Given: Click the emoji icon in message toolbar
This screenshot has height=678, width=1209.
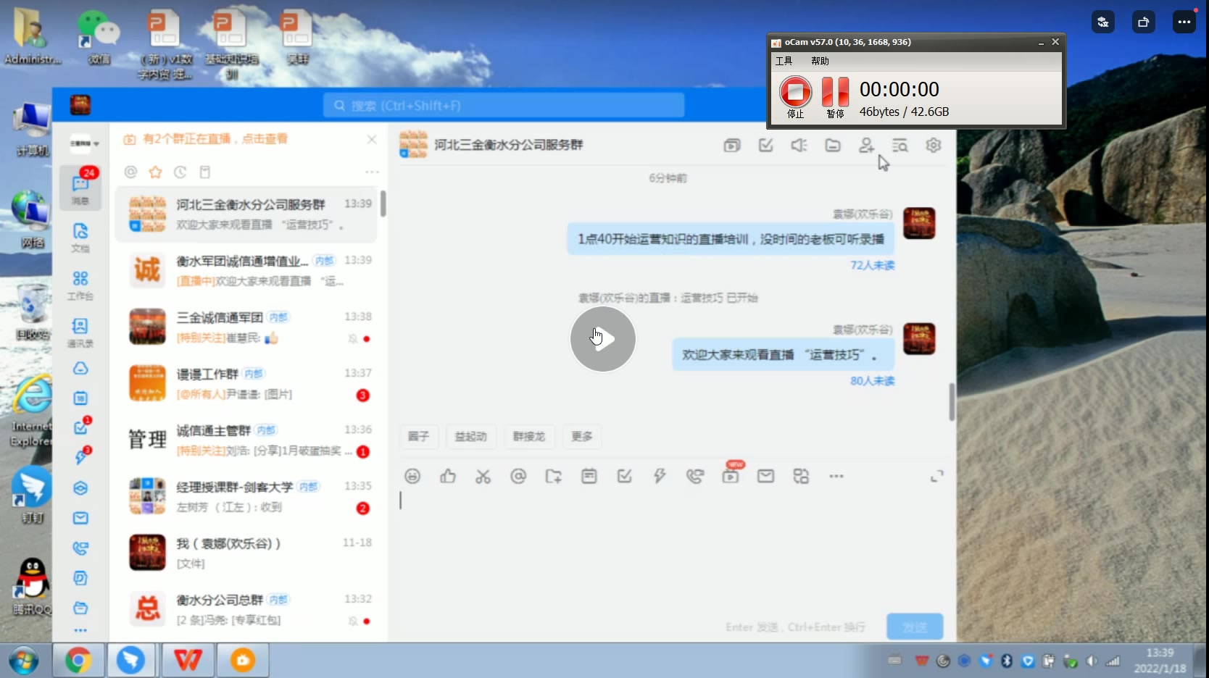Looking at the screenshot, I should point(412,476).
